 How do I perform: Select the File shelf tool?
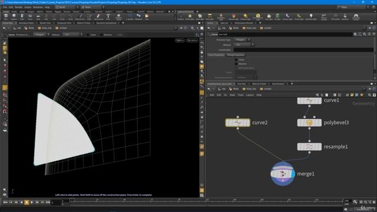[x=147, y=17]
